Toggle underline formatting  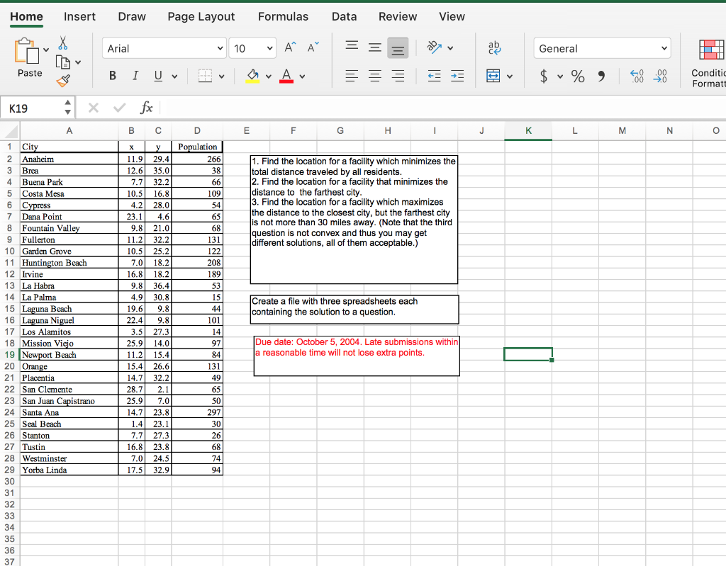[x=157, y=75]
